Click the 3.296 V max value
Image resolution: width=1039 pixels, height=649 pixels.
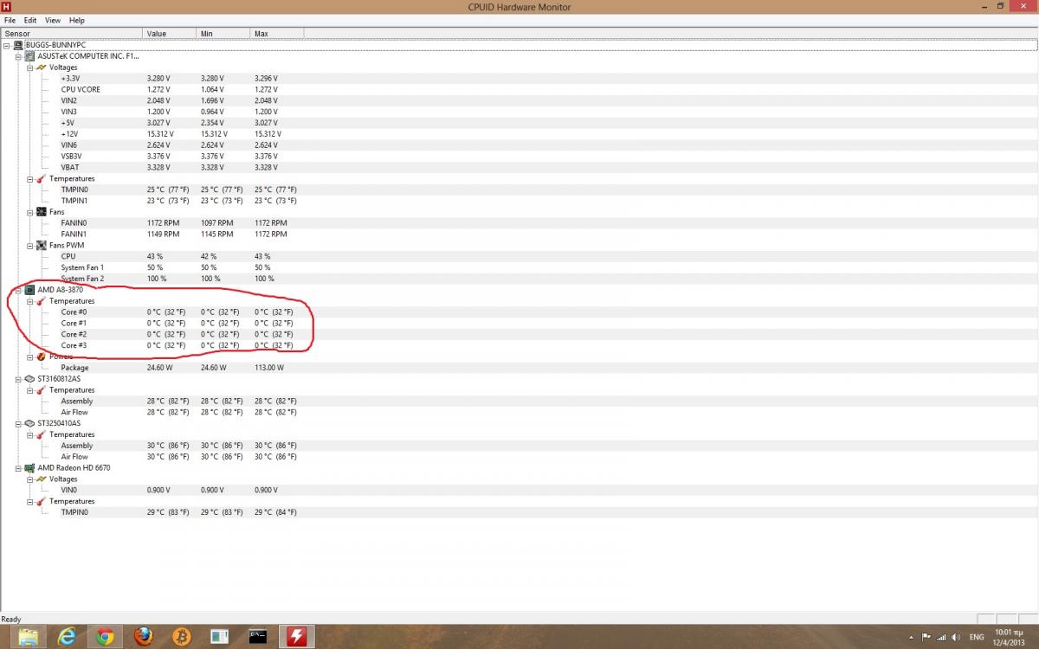click(266, 79)
